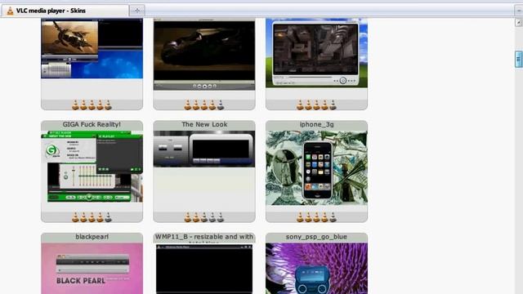
Task: Click cone rating under XP wallpaper skin
Action: coord(316,105)
